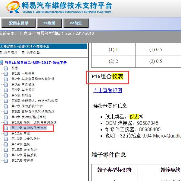Viewport: 181px width, 181px height.
Task: Click the page icon for 第13章 安全和防护
Action: pyautogui.click(x=6, y=139)
